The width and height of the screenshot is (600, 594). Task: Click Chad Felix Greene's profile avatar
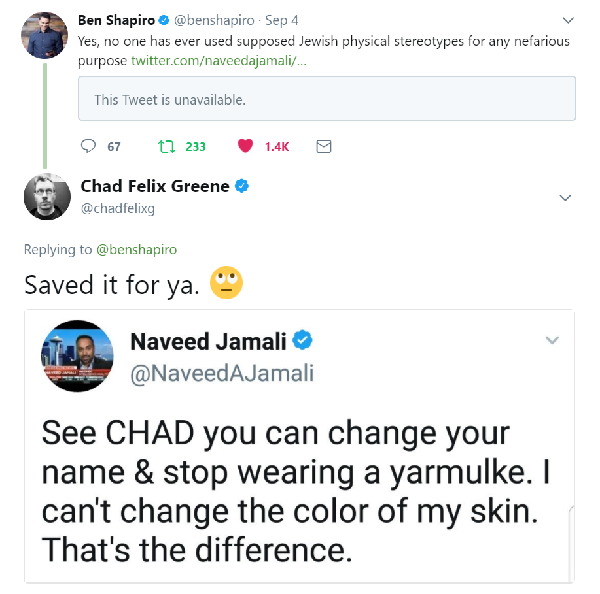coord(46,197)
